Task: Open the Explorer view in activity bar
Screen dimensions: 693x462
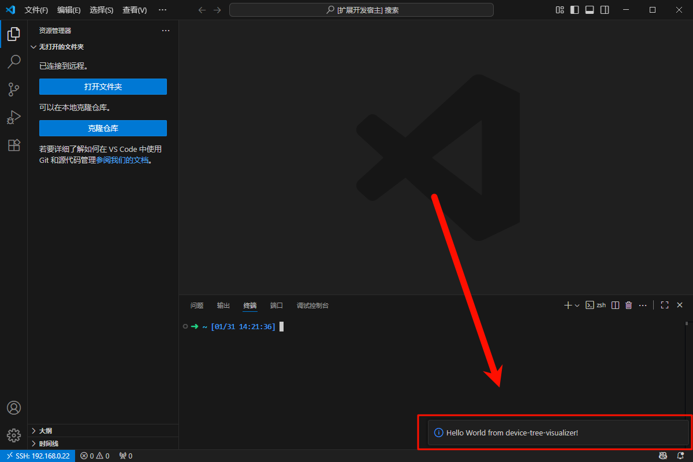Action: click(14, 34)
